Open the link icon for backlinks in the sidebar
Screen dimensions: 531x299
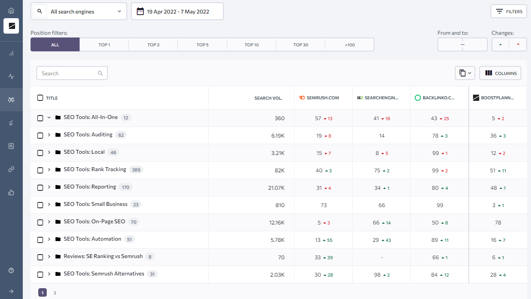tap(11, 169)
